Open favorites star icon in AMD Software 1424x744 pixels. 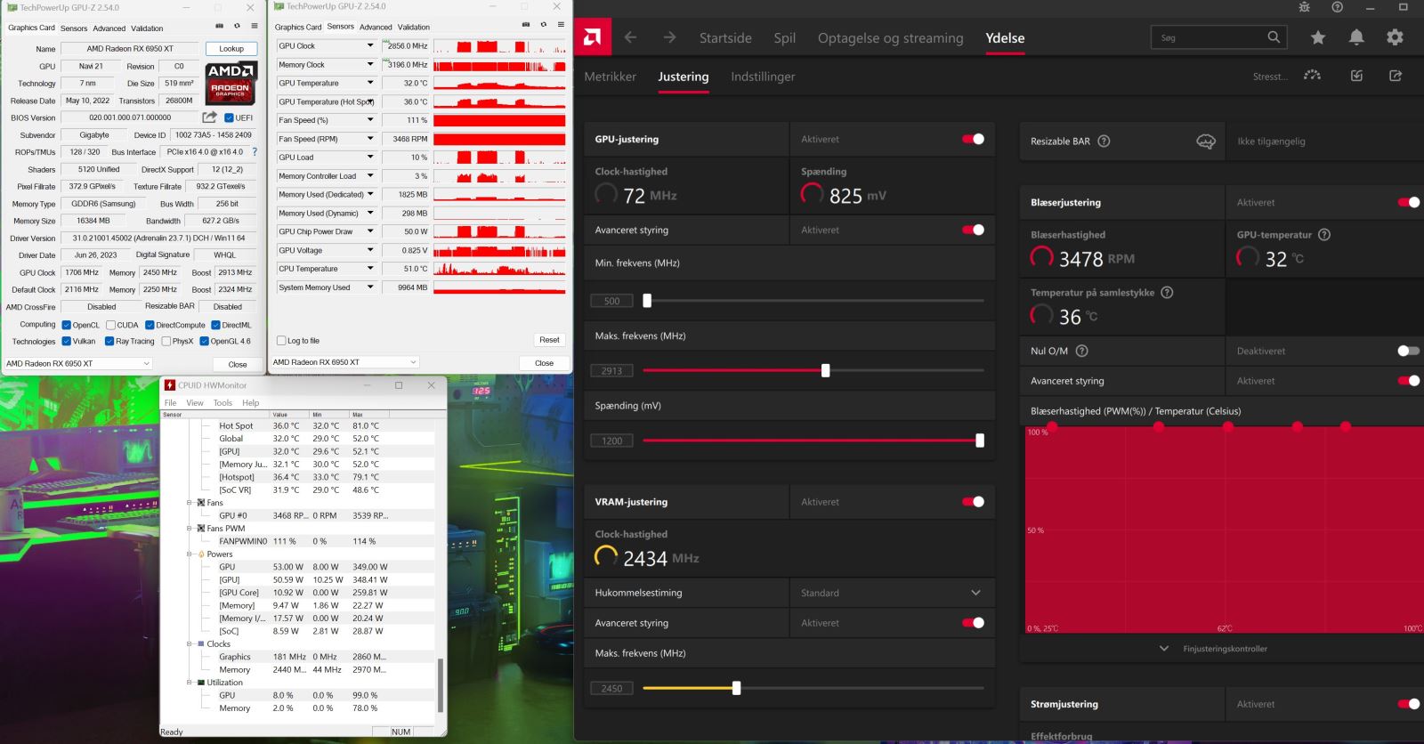pos(1318,37)
